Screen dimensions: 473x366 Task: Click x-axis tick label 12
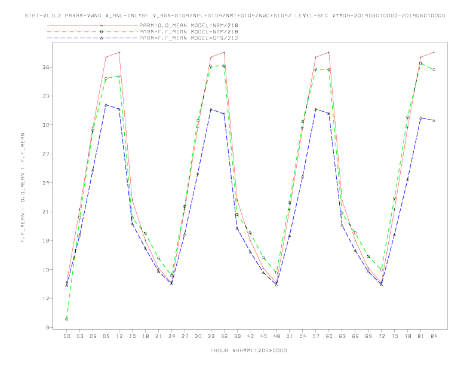(x=119, y=336)
